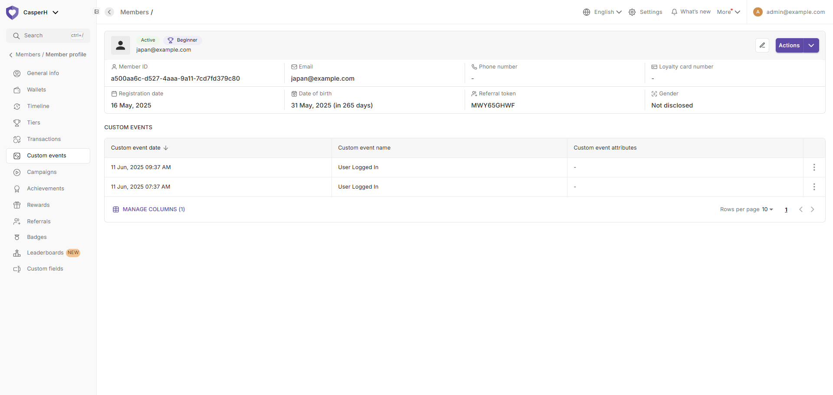Click the back arrow beside Members breadcrumb
833x395 pixels.
click(x=110, y=12)
